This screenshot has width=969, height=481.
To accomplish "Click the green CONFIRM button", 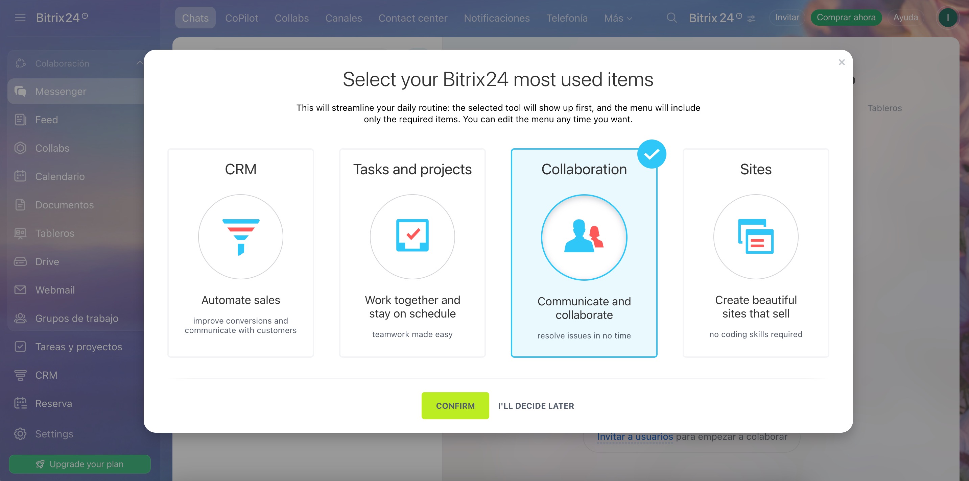I will (455, 406).
